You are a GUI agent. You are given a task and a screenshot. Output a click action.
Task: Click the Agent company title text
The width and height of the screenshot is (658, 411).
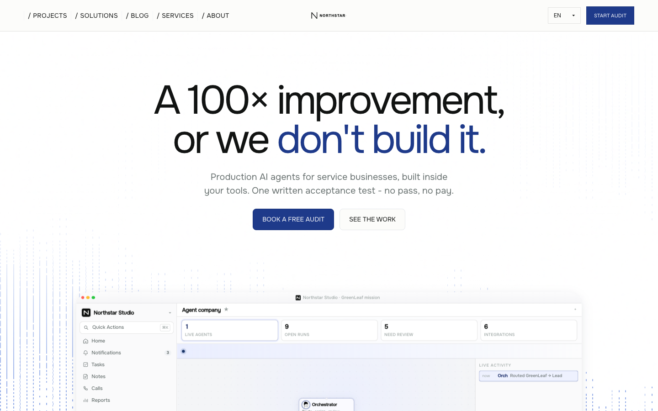coord(201,310)
